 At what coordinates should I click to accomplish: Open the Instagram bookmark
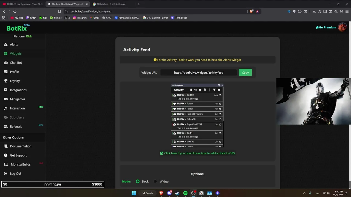tap(80, 18)
